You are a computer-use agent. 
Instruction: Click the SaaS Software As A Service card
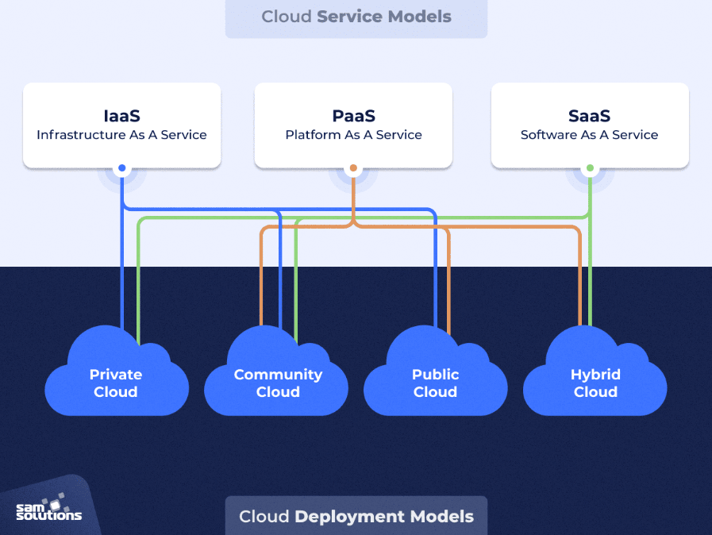[590, 125]
